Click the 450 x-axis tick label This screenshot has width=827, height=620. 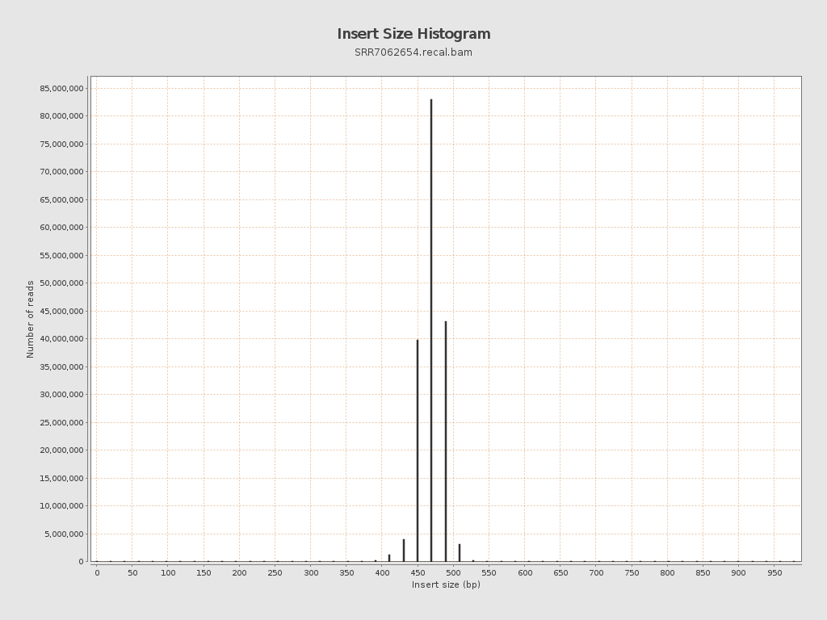tap(418, 572)
